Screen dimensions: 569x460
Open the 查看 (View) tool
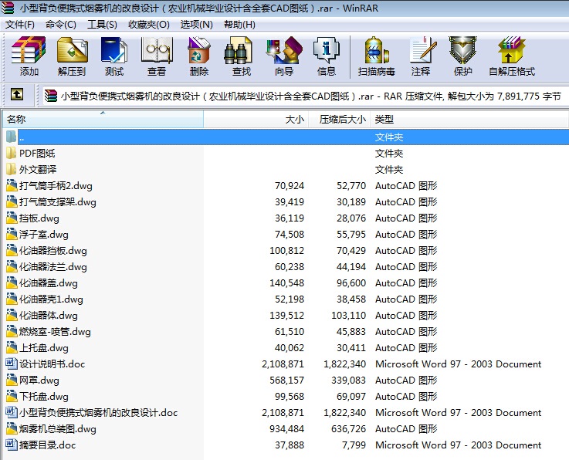(x=157, y=56)
